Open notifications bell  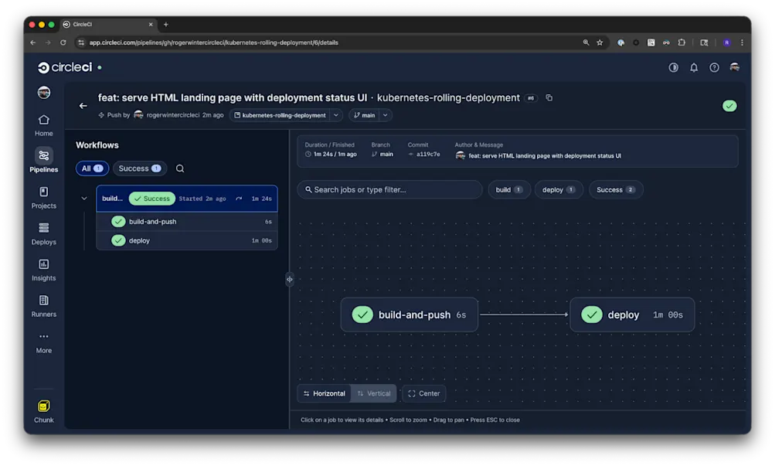(694, 67)
